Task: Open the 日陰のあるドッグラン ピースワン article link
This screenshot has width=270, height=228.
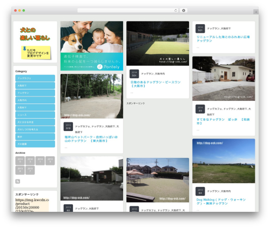Action: [x=156, y=84]
